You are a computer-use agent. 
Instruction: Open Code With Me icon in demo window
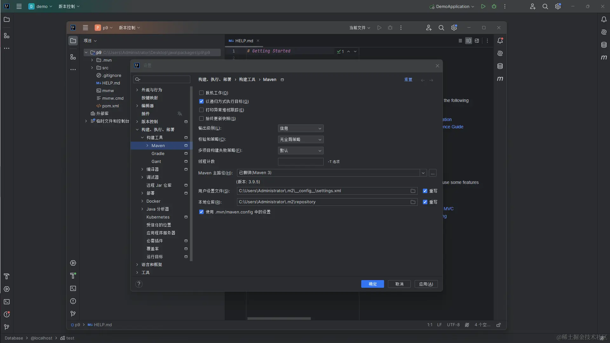click(x=533, y=6)
